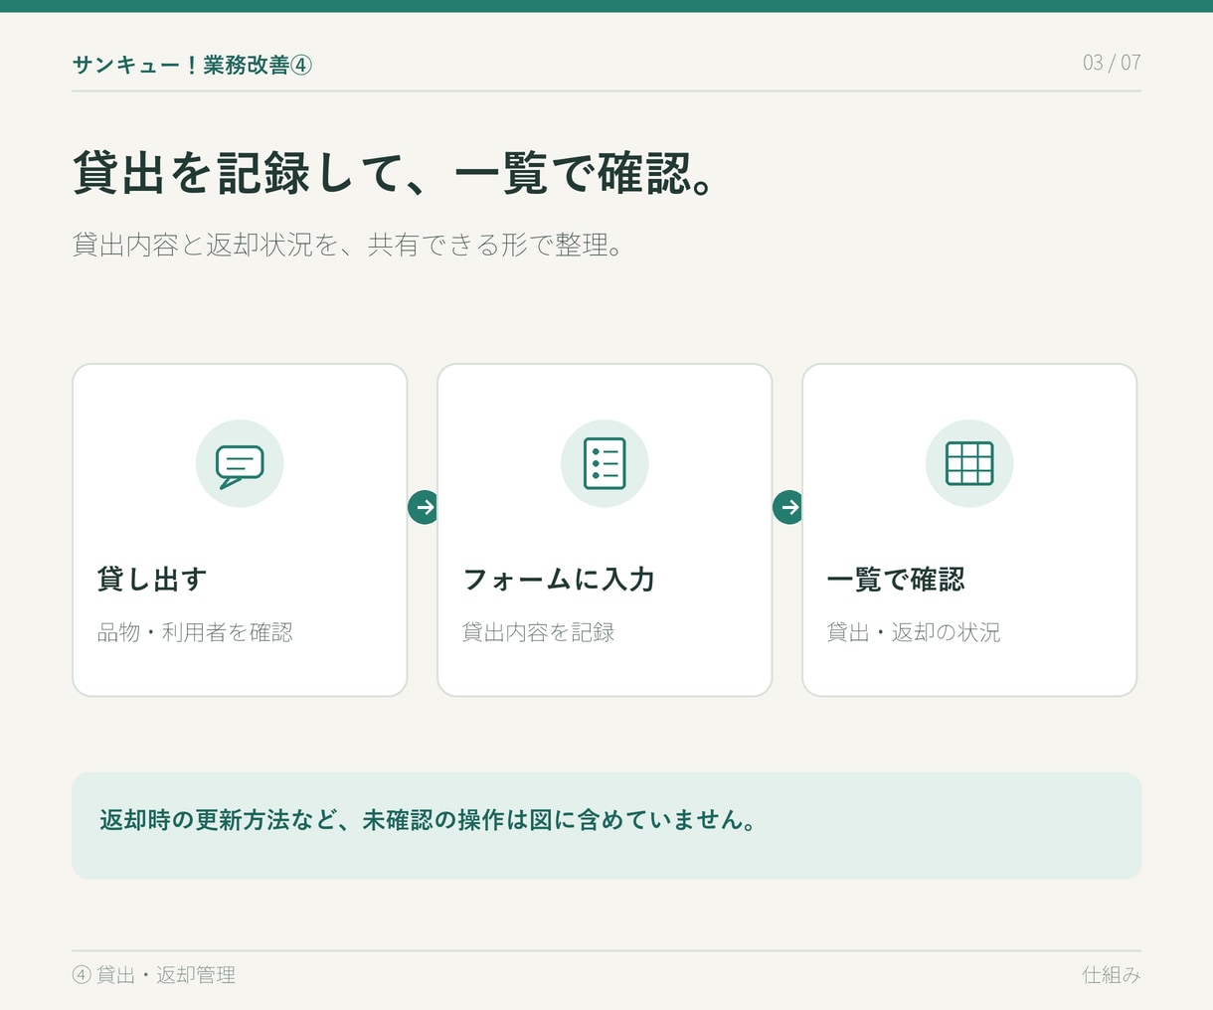Click the main heading 貸出を記録して、一覧で確認。
The image size is (1213, 1010).
coord(394,172)
